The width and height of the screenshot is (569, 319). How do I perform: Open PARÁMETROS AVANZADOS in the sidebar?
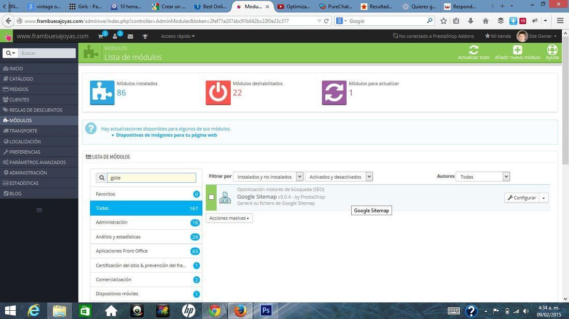(39, 162)
